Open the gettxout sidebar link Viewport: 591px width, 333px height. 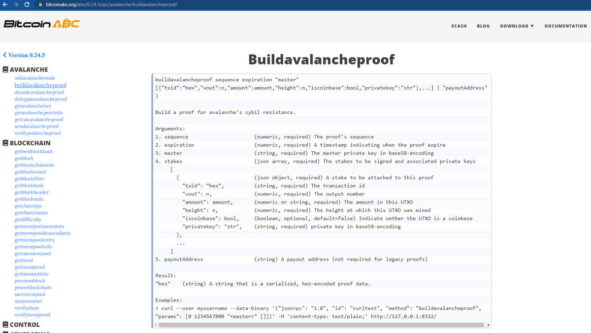24,261
